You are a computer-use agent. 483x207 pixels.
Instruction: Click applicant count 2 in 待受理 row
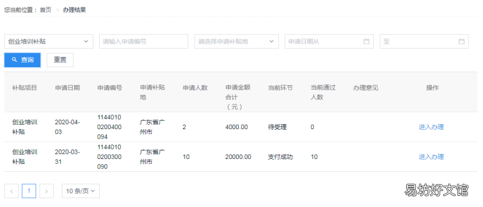(x=184, y=127)
